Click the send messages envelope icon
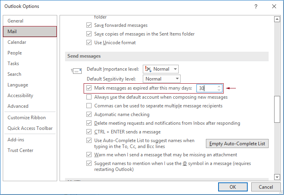 [75, 71]
